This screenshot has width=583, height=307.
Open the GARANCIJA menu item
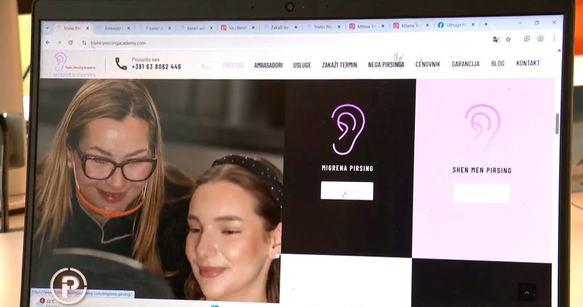(466, 64)
